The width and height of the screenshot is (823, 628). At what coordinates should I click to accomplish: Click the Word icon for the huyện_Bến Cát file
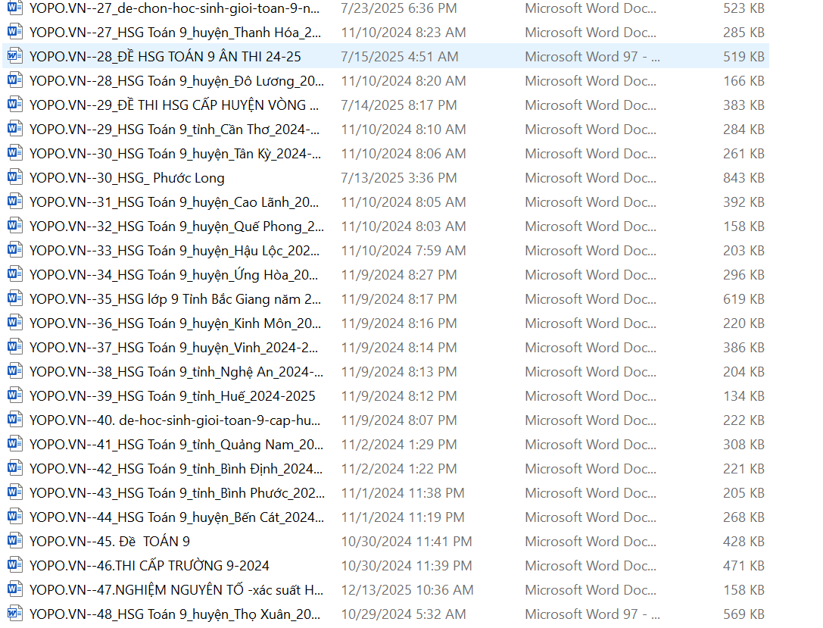click(14, 517)
